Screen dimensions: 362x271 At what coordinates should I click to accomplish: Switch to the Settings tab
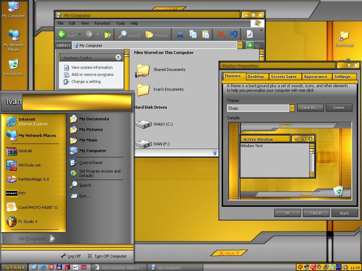point(342,77)
